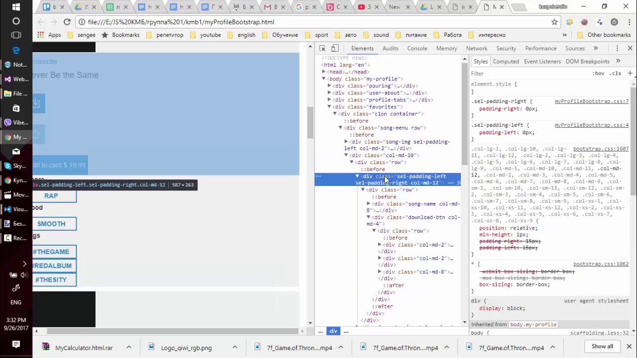Open menu for MyCalculator.html.rar download
Screen dimensions: 637x358
tap(129, 348)
